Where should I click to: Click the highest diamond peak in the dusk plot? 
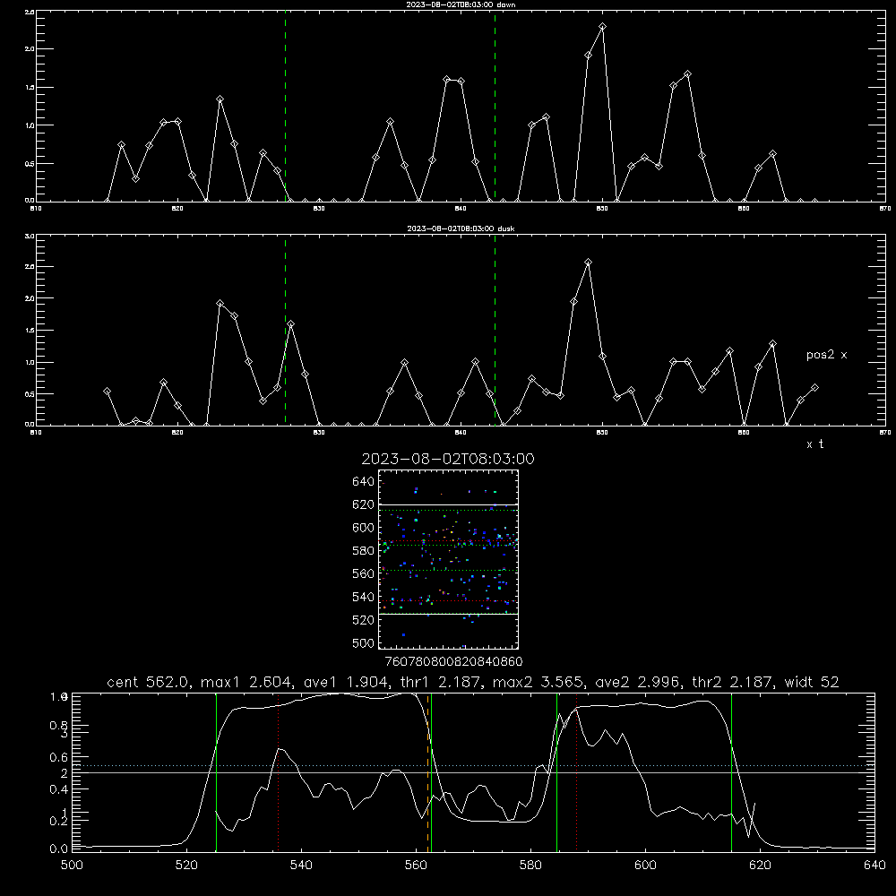coord(588,263)
